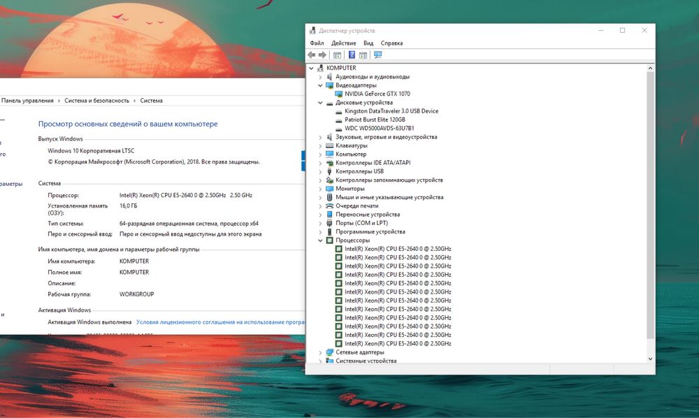Expand the Порты (COM и LPT) category
The height and width of the screenshot is (418, 699).
pyautogui.click(x=320, y=223)
